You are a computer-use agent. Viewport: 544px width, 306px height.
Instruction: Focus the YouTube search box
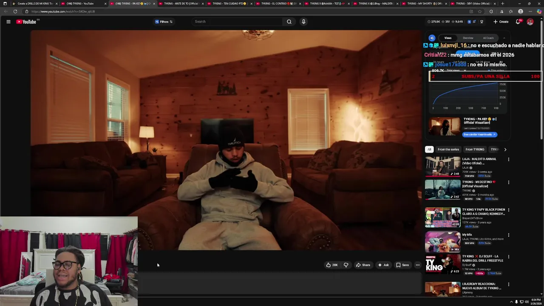[237, 22]
